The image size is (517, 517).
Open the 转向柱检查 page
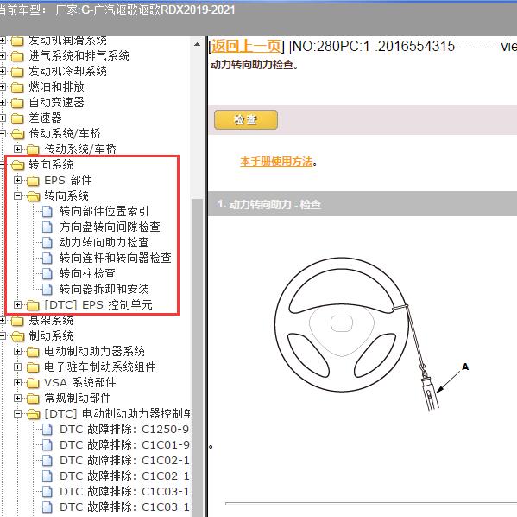pyautogui.click(x=87, y=273)
